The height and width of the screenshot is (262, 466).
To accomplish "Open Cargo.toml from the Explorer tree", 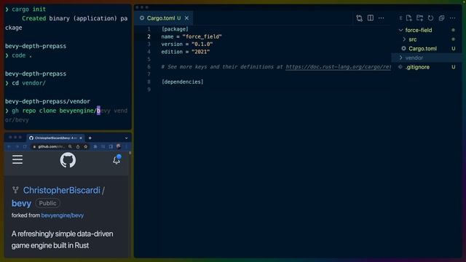I will point(427,49).
